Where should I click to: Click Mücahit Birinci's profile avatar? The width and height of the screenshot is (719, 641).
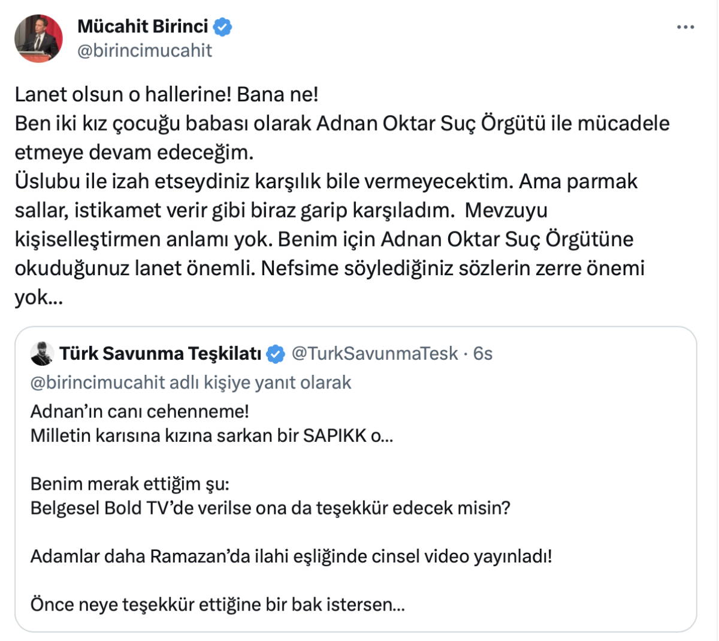pos(39,38)
